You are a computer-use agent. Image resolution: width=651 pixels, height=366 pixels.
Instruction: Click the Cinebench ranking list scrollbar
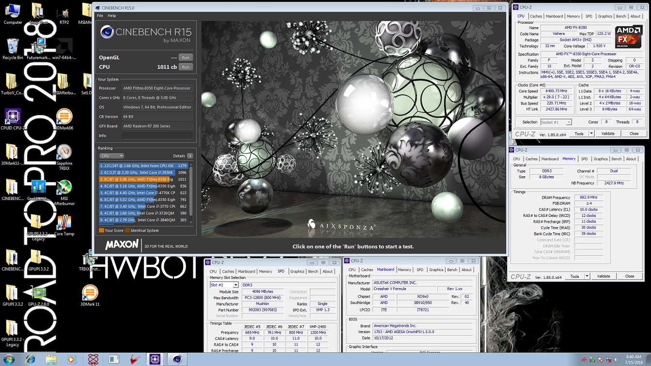(x=191, y=193)
